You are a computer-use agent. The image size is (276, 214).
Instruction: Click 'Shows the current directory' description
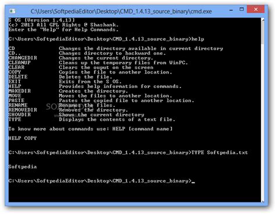101,115
